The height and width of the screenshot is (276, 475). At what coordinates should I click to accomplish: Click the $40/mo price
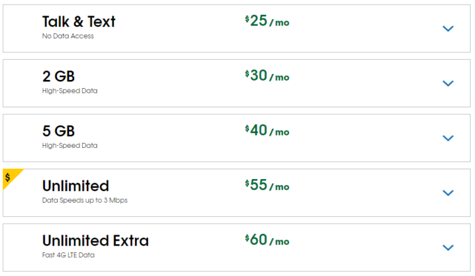click(x=267, y=130)
